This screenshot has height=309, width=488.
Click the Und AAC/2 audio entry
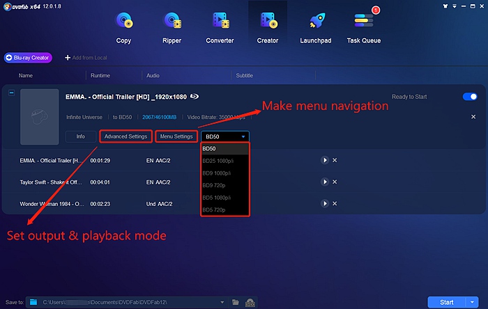(x=159, y=204)
